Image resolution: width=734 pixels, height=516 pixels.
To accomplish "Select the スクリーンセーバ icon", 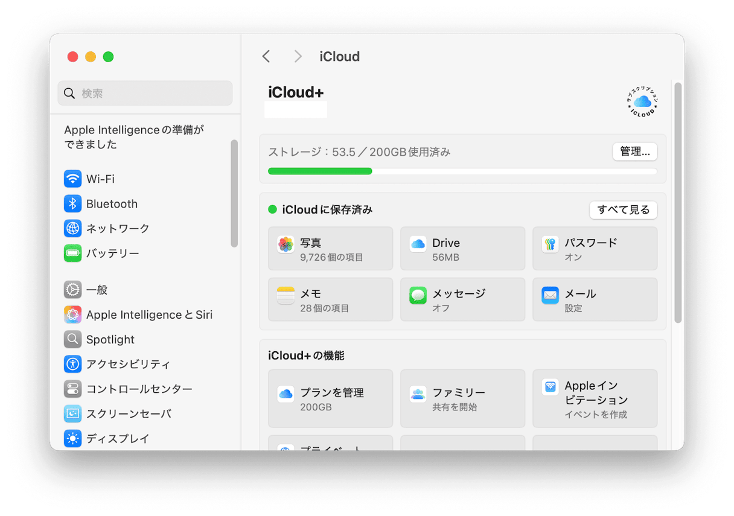I will click(72, 413).
